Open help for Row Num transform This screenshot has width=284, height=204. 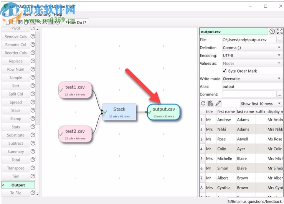click(33, 69)
